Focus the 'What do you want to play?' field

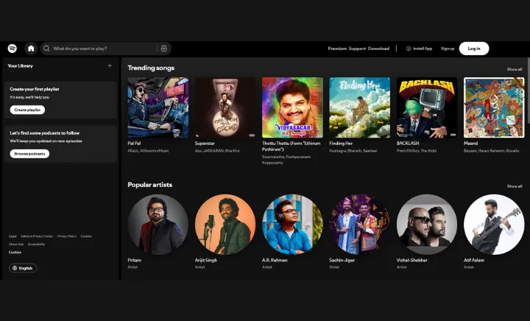pos(105,49)
